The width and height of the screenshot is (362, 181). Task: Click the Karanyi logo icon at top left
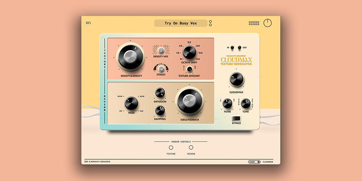88,23
